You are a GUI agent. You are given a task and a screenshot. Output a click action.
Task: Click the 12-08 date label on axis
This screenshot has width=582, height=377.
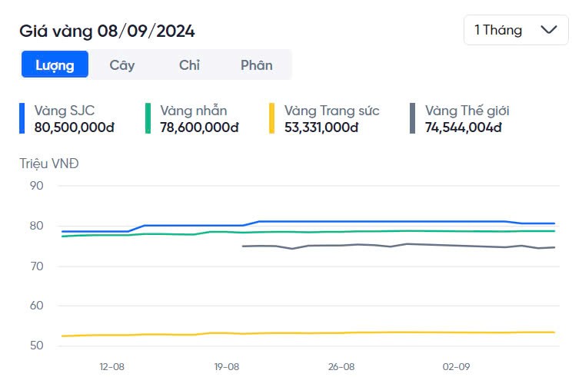(x=111, y=366)
